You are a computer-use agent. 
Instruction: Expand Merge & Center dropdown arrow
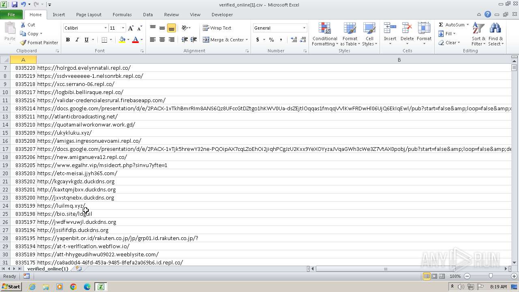pyautogui.click(x=247, y=40)
